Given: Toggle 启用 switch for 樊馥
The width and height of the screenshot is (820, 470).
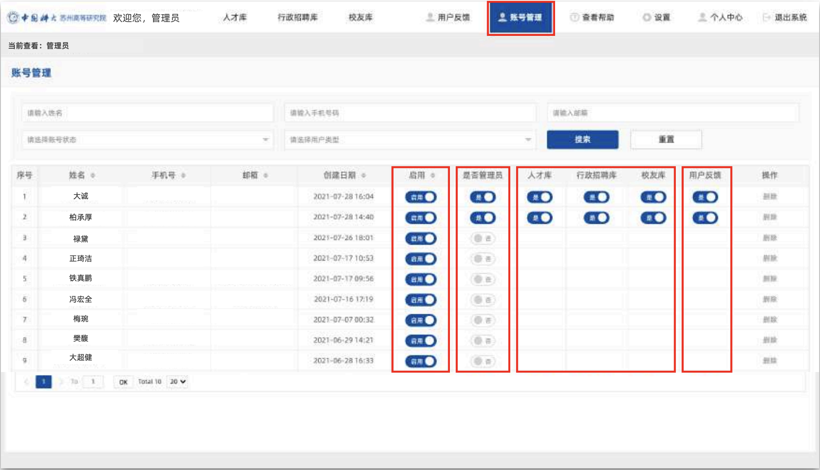Looking at the screenshot, I should [x=421, y=341].
